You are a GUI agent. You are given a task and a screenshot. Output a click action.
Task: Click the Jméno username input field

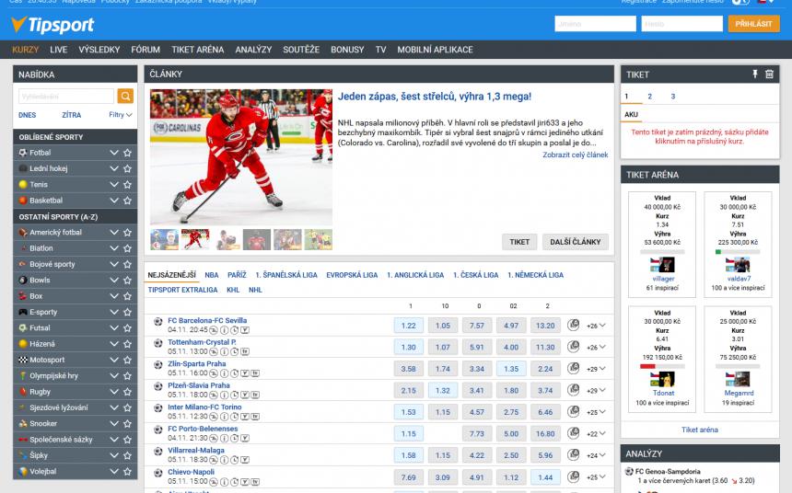(595, 24)
